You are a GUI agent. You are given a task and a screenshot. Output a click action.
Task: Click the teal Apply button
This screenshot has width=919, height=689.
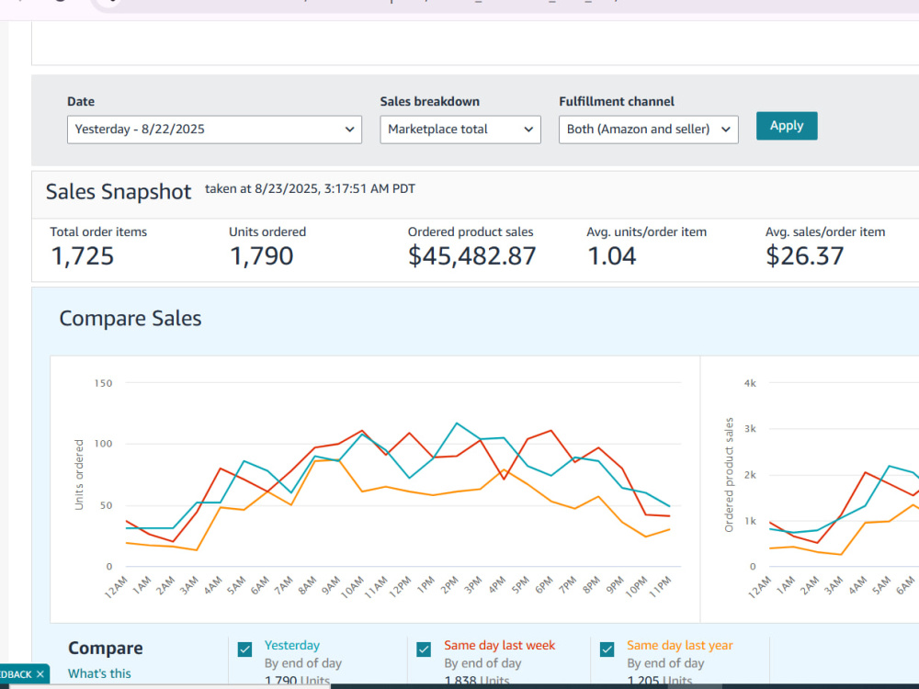[x=787, y=126]
